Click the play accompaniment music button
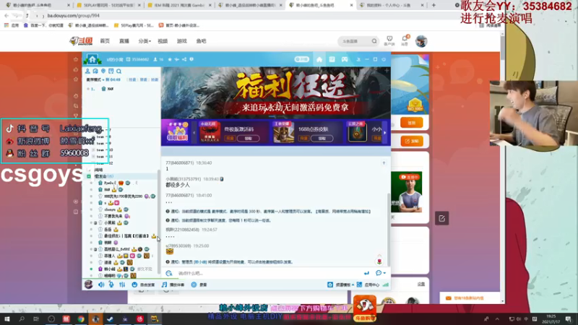Image resolution: width=578 pixels, height=325 pixels. click(x=173, y=285)
